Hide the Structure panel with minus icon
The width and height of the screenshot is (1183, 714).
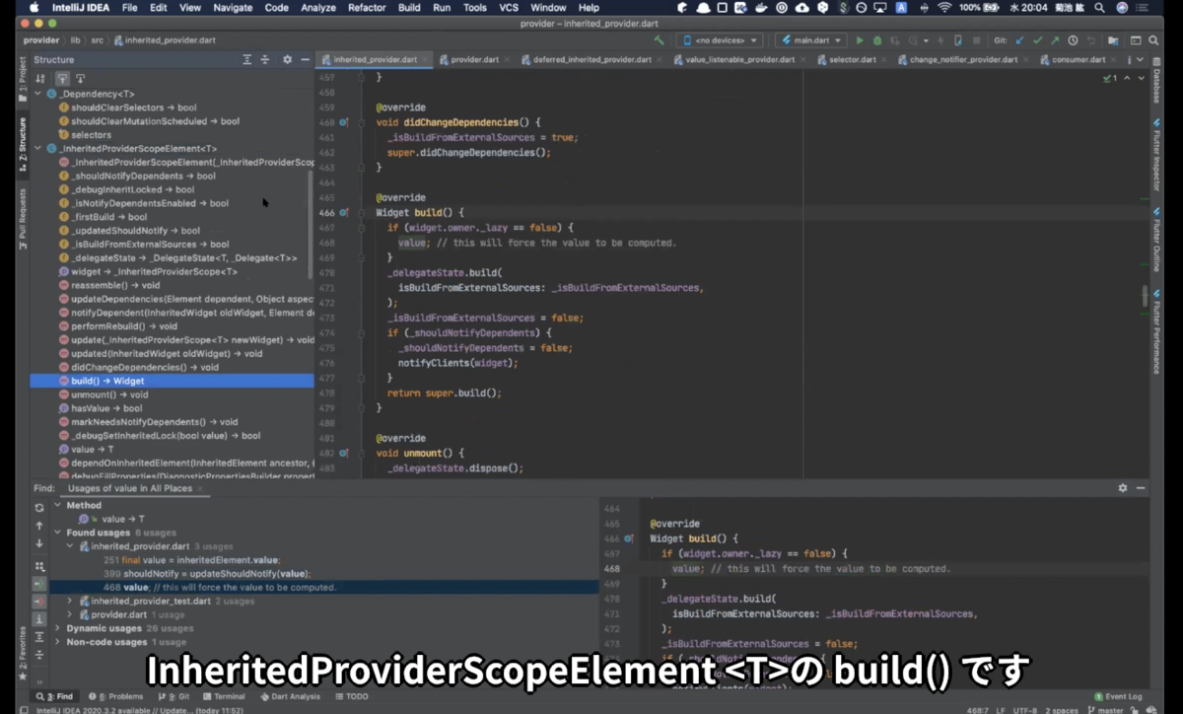point(305,60)
